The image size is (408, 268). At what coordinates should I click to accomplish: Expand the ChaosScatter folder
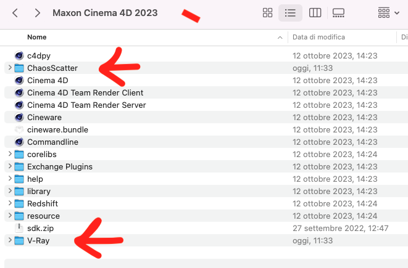(10, 68)
